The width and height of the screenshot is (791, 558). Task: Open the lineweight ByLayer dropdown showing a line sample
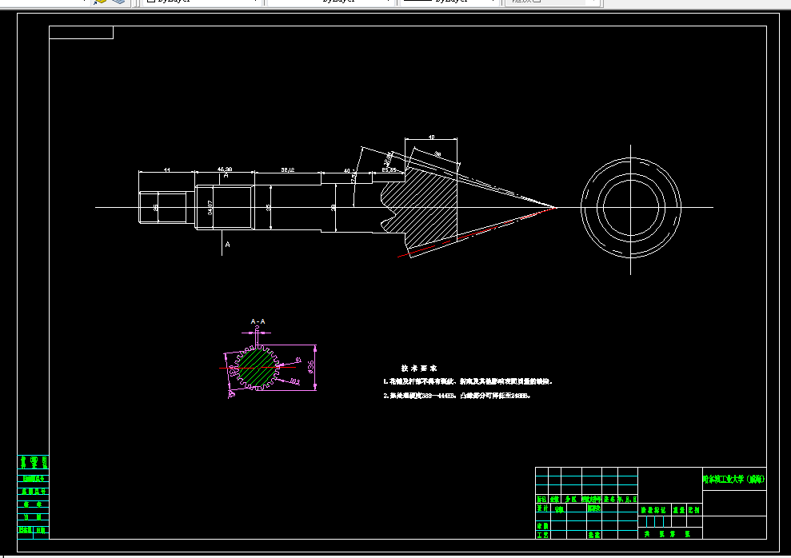(450, 2)
